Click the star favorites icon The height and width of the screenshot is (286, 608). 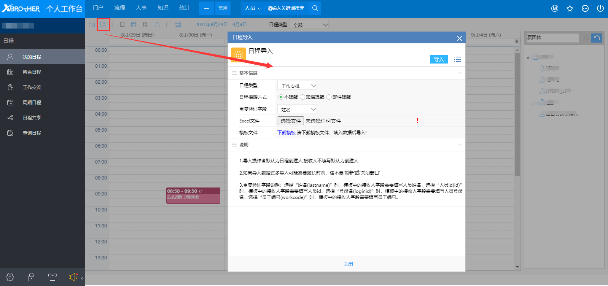tap(570, 8)
